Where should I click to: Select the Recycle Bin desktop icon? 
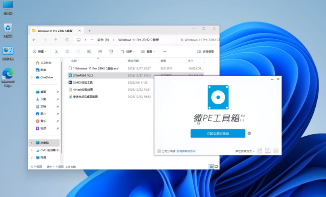click(x=8, y=31)
